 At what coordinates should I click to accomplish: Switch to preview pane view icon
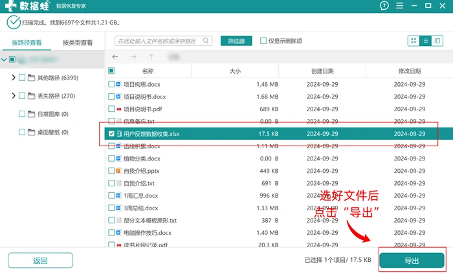point(437,41)
